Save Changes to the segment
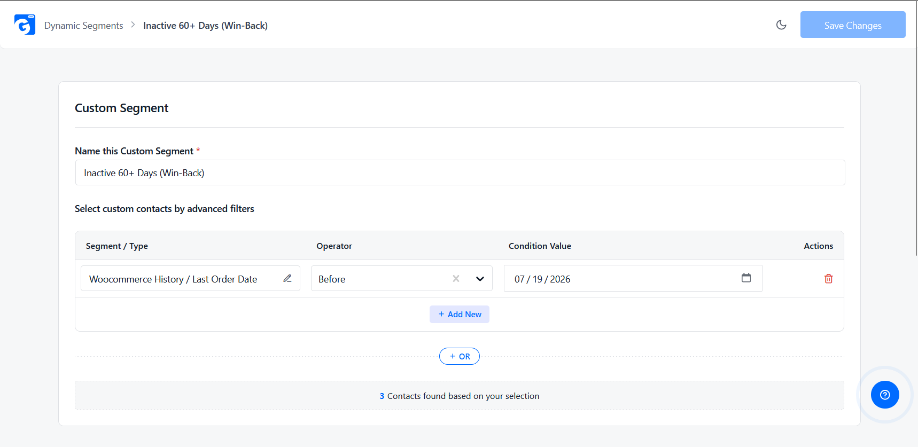 pos(853,25)
